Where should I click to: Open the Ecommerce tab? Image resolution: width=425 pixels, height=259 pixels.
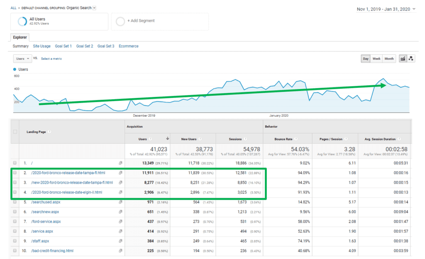128,46
